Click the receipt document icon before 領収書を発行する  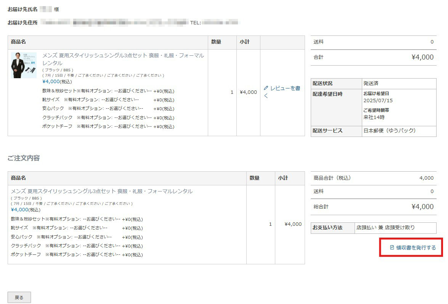[392, 248]
